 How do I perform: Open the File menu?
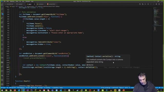pyautogui.click(x=4, y=1)
